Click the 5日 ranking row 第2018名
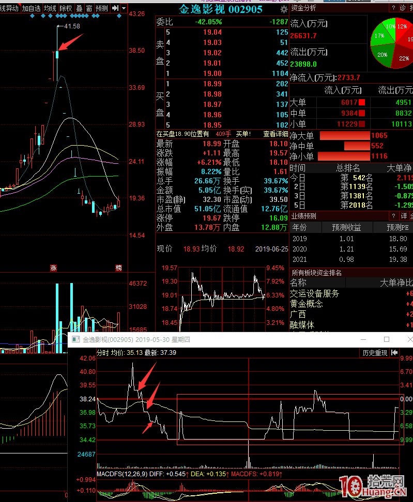This screenshot has width=413, height=502. coord(351,205)
